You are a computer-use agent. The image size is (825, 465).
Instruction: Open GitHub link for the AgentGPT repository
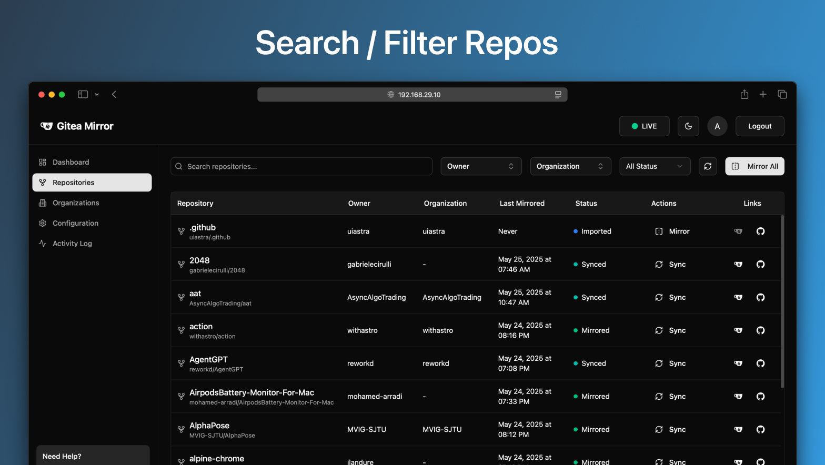pos(760,363)
